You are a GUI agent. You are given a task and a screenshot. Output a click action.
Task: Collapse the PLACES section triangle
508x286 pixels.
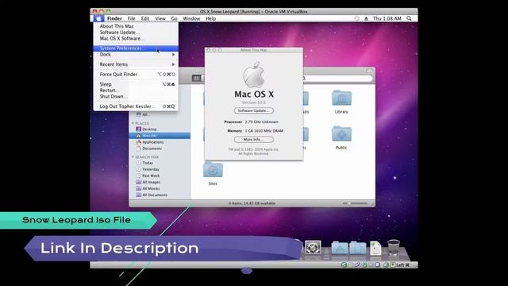(x=133, y=123)
